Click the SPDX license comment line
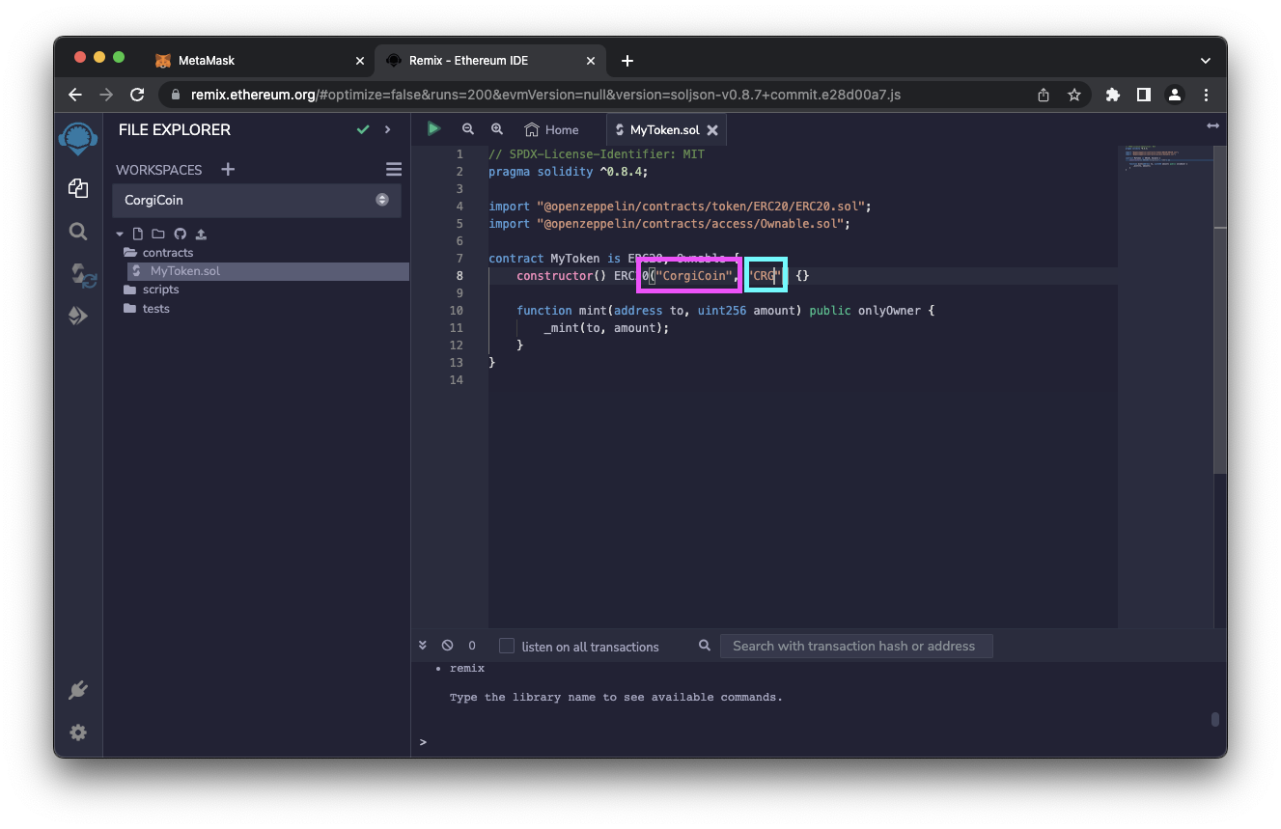The height and width of the screenshot is (829, 1281). click(597, 154)
